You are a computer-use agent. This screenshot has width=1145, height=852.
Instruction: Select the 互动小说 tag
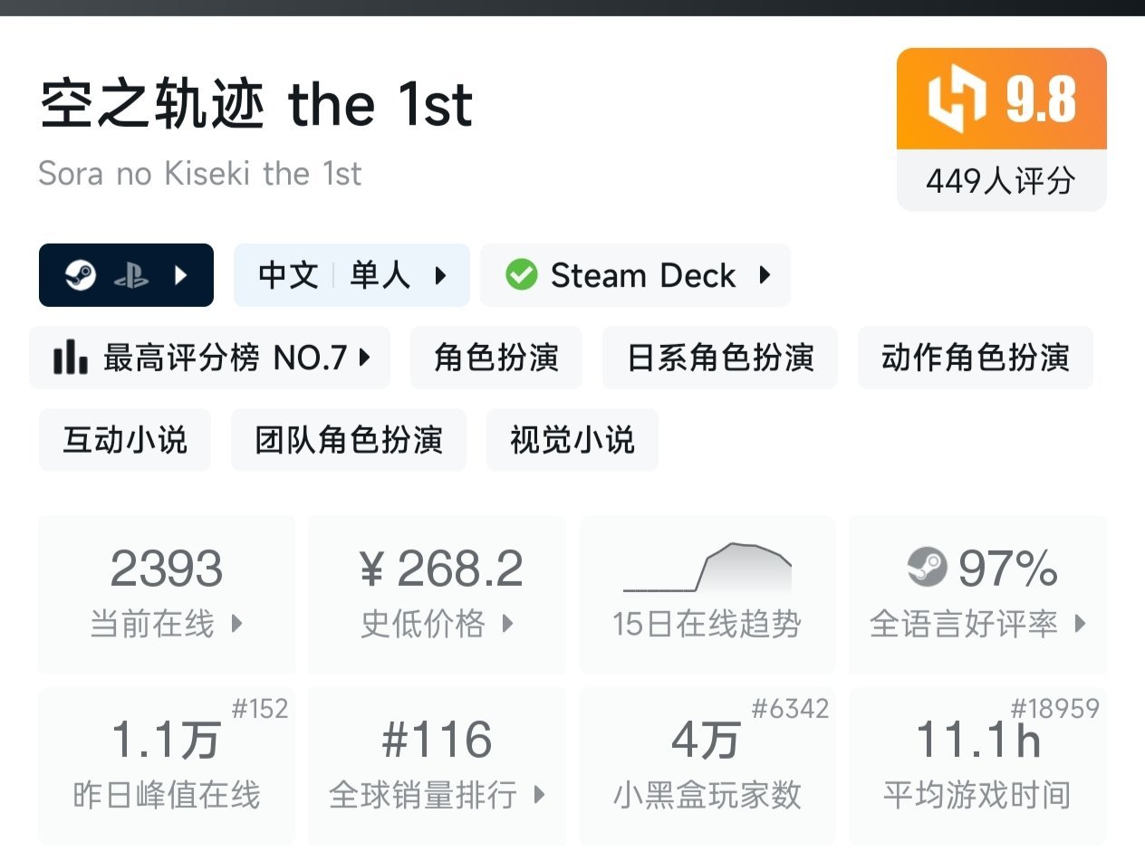coord(124,440)
